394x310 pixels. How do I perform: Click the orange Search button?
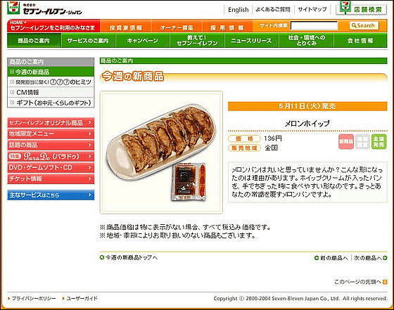pos(364,25)
